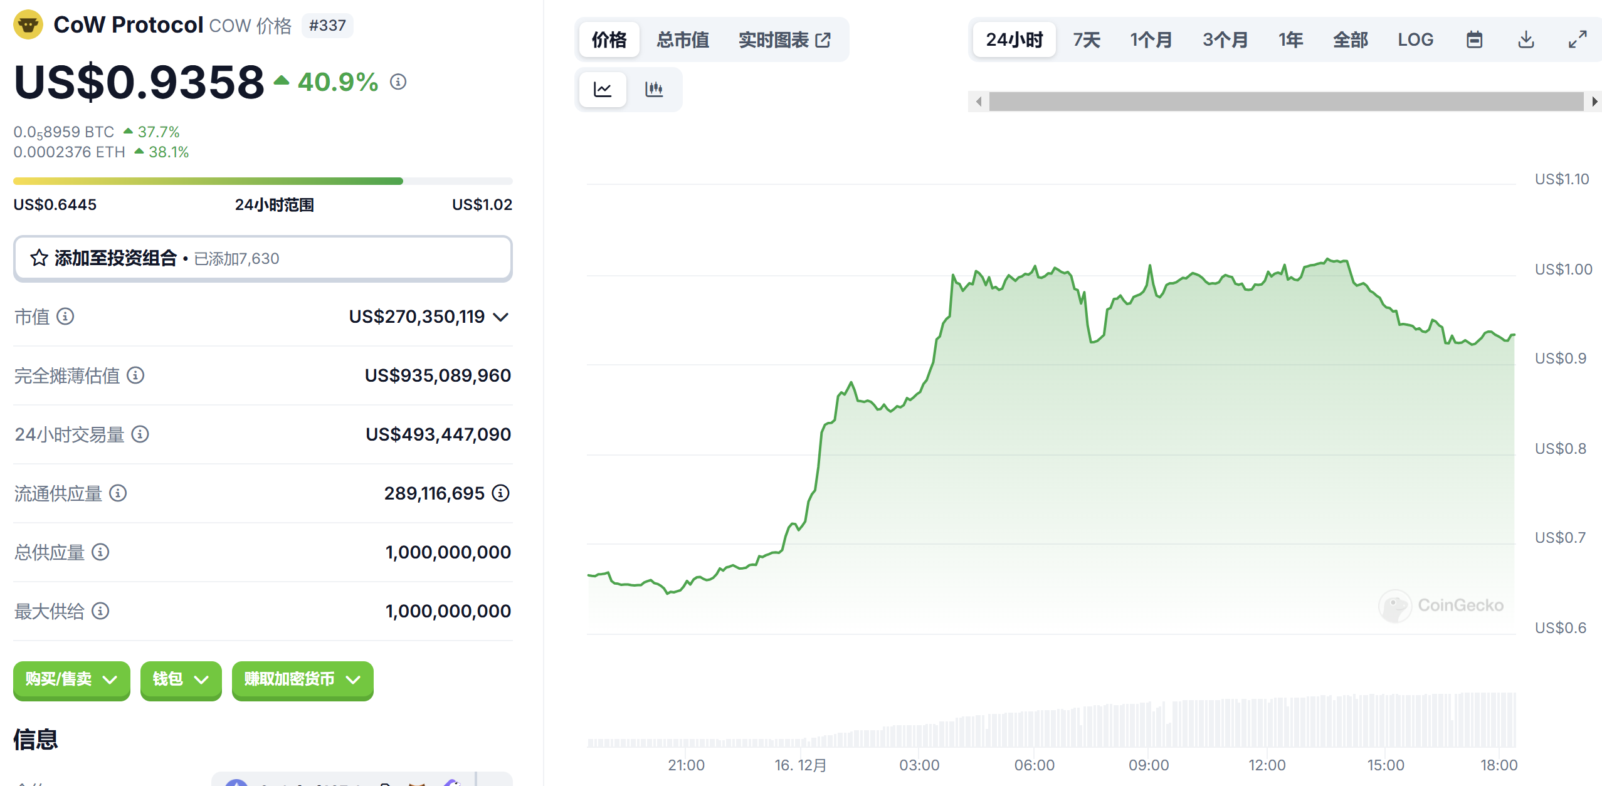Click the right arrow of chart scrollbar
Screen dimensions: 1602x786
click(1594, 102)
